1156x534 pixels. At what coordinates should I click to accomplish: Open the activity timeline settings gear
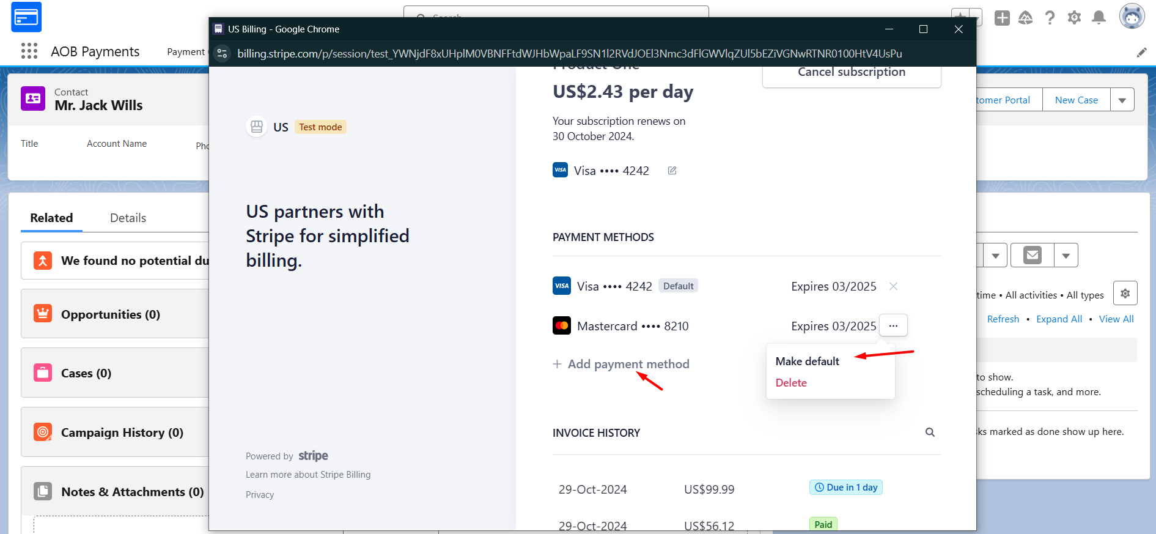(x=1125, y=294)
